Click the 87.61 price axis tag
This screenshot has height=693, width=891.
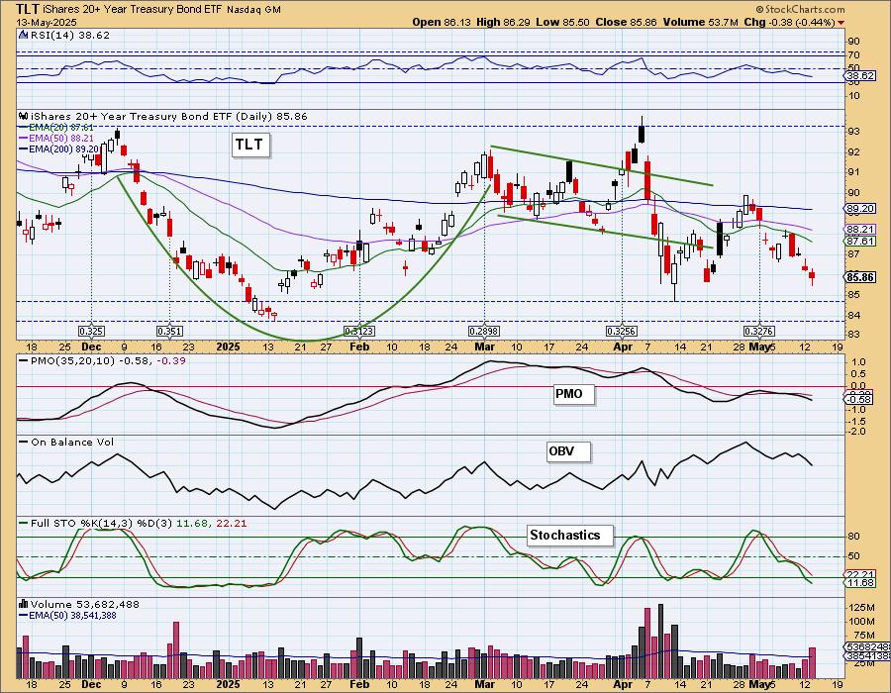pyautogui.click(x=859, y=242)
